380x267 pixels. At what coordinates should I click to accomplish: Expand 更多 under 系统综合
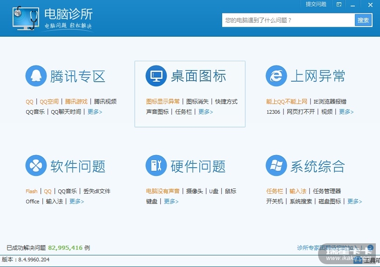[x=354, y=202]
